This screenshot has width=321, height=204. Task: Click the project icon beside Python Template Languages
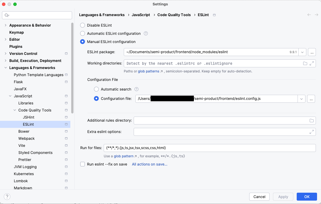66,75
